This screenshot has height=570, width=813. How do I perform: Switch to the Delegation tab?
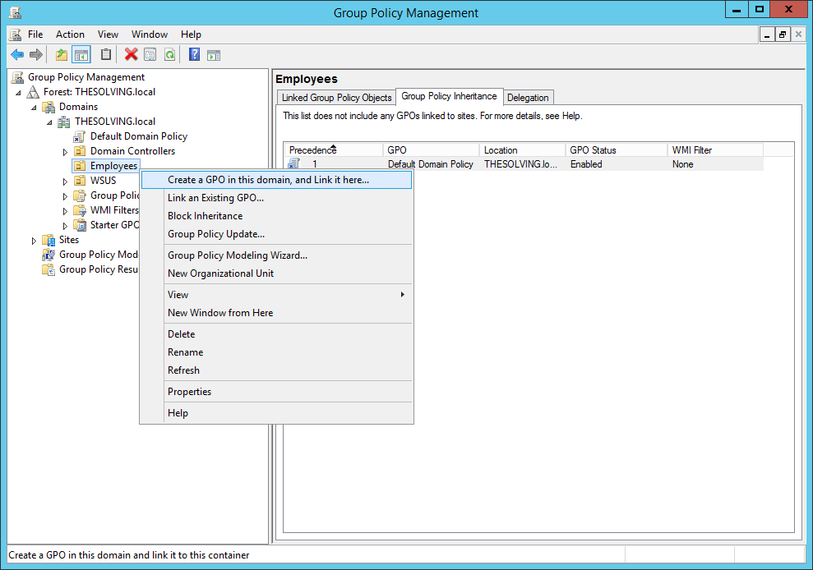coord(528,97)
